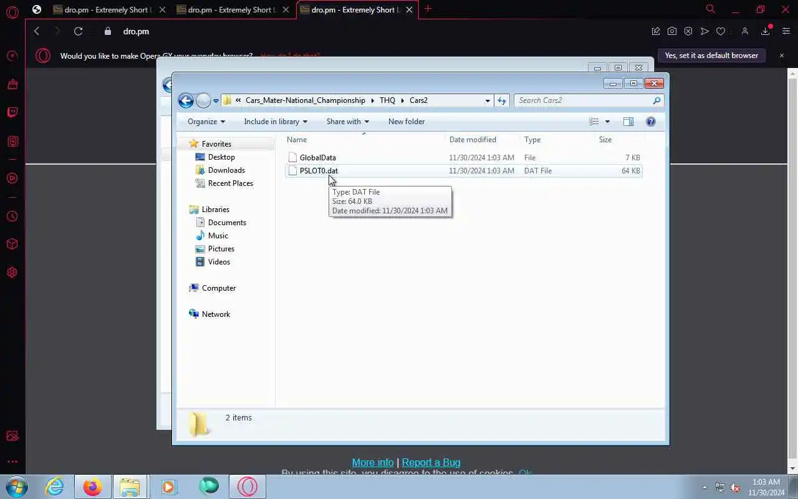Switch to the first dro.pm tab

pos(109,9)
